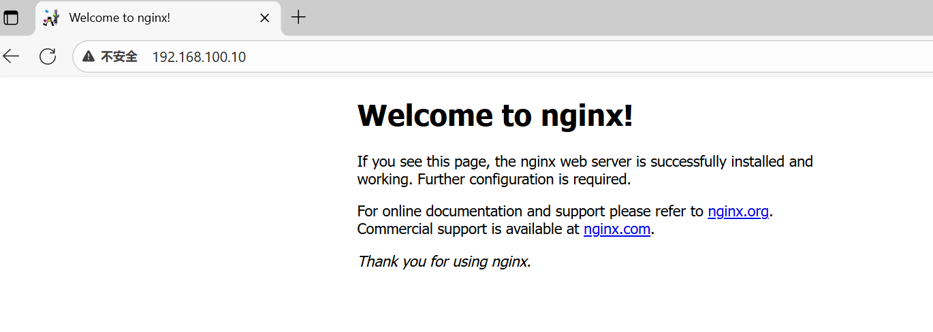Click the Welcome to nginx! heading
This screenshot has width=933, height=332.
tap(495, 115)
